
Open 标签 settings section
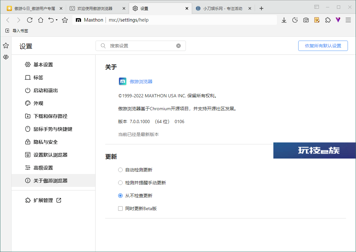53,78
